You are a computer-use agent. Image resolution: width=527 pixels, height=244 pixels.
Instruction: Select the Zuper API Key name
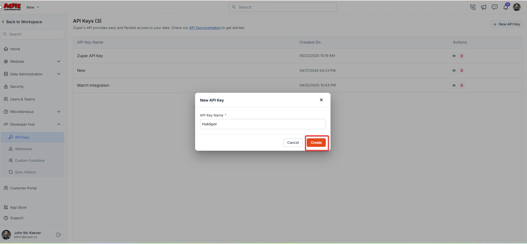click(90, 56)
